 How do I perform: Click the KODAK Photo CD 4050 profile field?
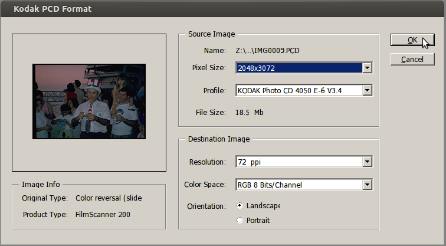tap(299, 90)
